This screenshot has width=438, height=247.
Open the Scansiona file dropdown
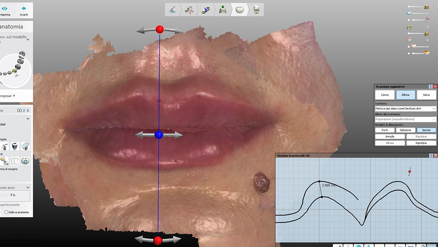click(434, 108)
